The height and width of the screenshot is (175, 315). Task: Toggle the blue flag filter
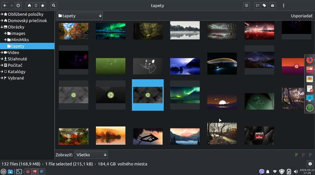[310, 155]
